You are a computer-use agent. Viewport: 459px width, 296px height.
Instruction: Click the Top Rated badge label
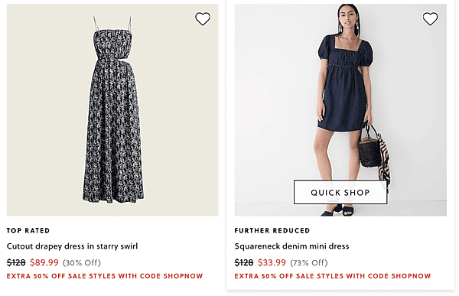point(28,231)
